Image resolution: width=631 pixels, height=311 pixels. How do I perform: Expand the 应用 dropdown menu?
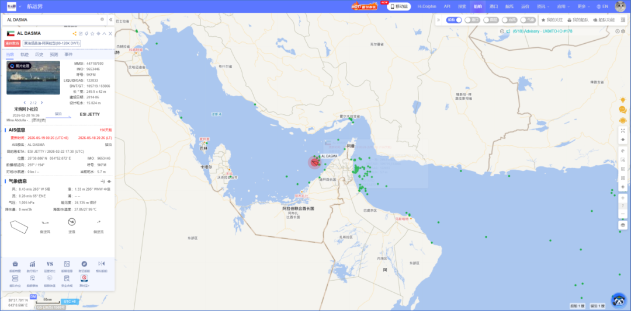tap(563, 6)
